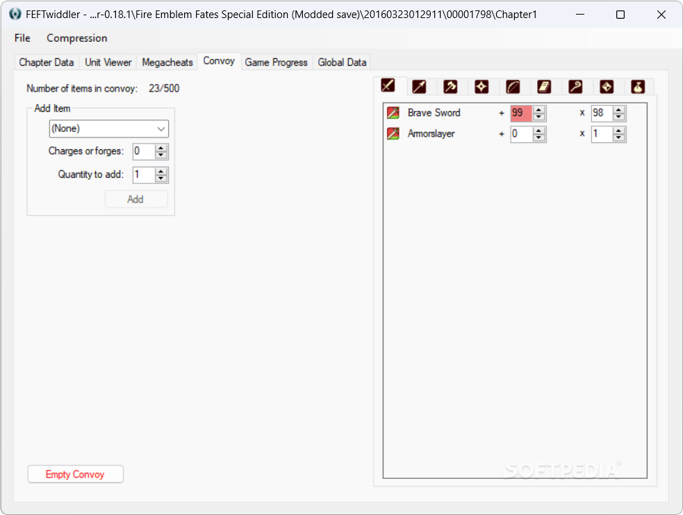Maximize the FEFTwiddler window

pos(620,15)
